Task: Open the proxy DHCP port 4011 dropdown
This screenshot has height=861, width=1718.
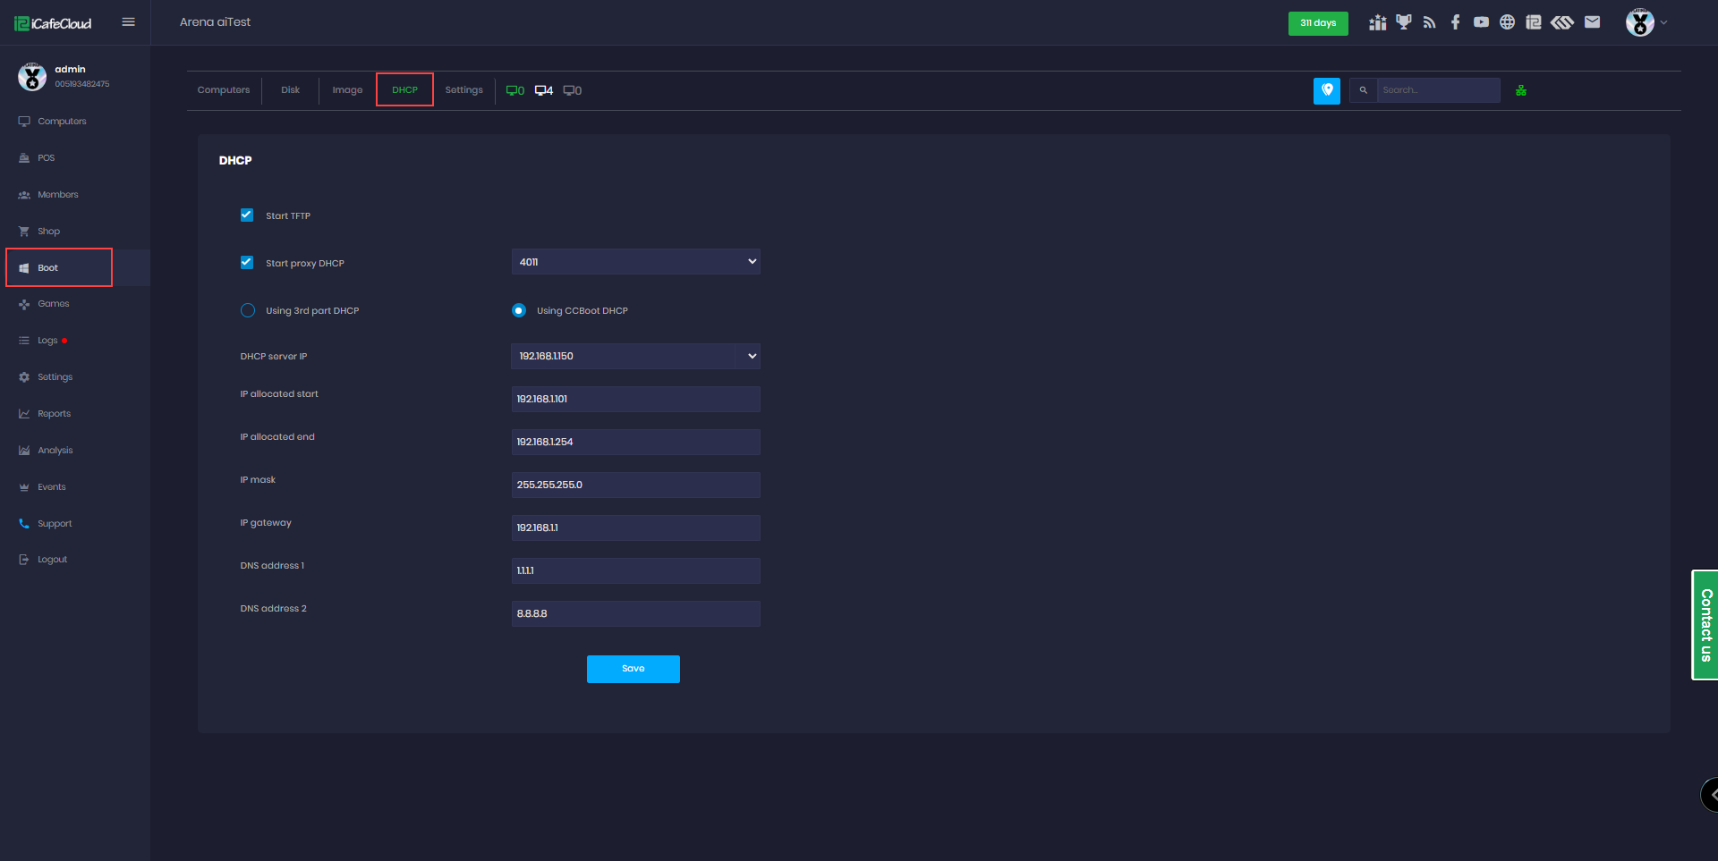Action: coord(635,262)
